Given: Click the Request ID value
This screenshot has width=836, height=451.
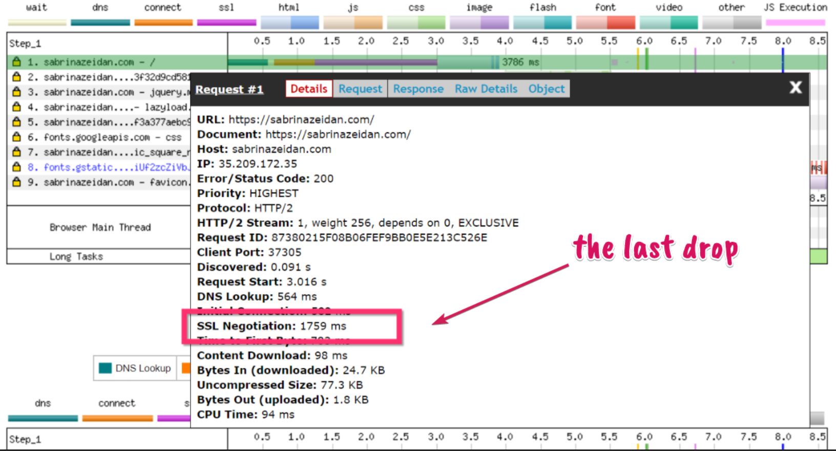Looking at the screenshot, I should click(x=380, y=238).
